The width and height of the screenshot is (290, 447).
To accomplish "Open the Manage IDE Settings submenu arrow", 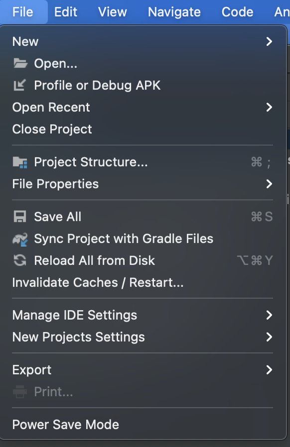I will (x=269, y=315).
